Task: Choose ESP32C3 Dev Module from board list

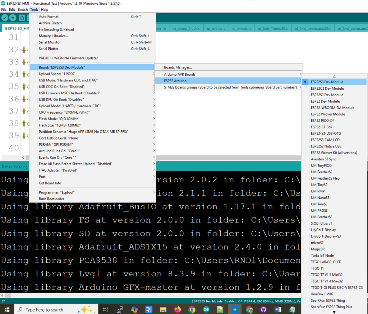Action: (x=327, y=89)
